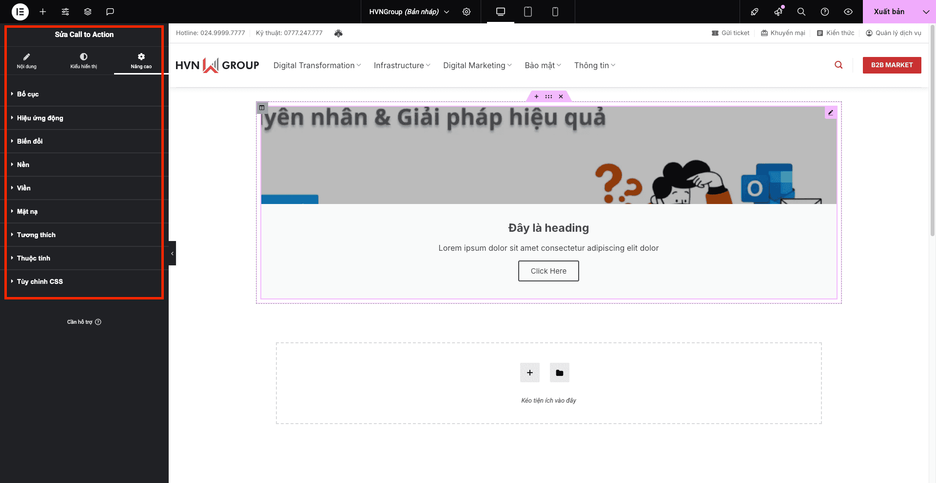
Task: Open the Navigator structure panel icon
Action: 88,12
